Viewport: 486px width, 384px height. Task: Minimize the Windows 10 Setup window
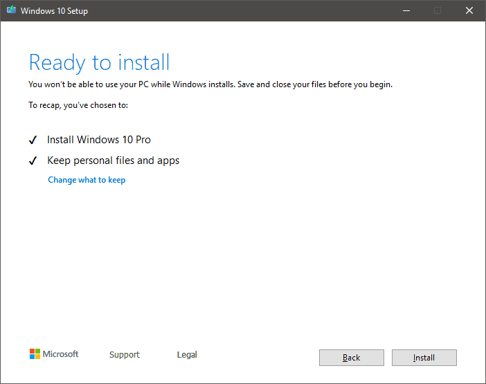pyautogui.click(x=406, y=10)
